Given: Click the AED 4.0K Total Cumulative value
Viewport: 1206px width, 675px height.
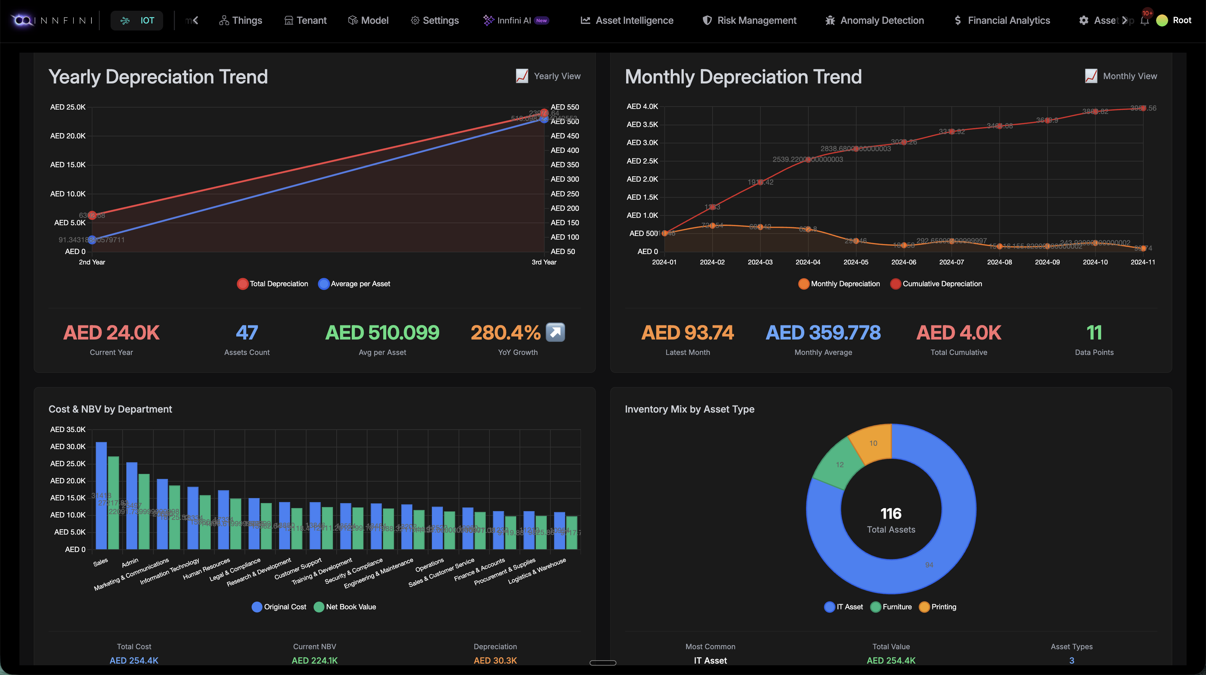Looking at the screenshot, I should tap(959, 332).
